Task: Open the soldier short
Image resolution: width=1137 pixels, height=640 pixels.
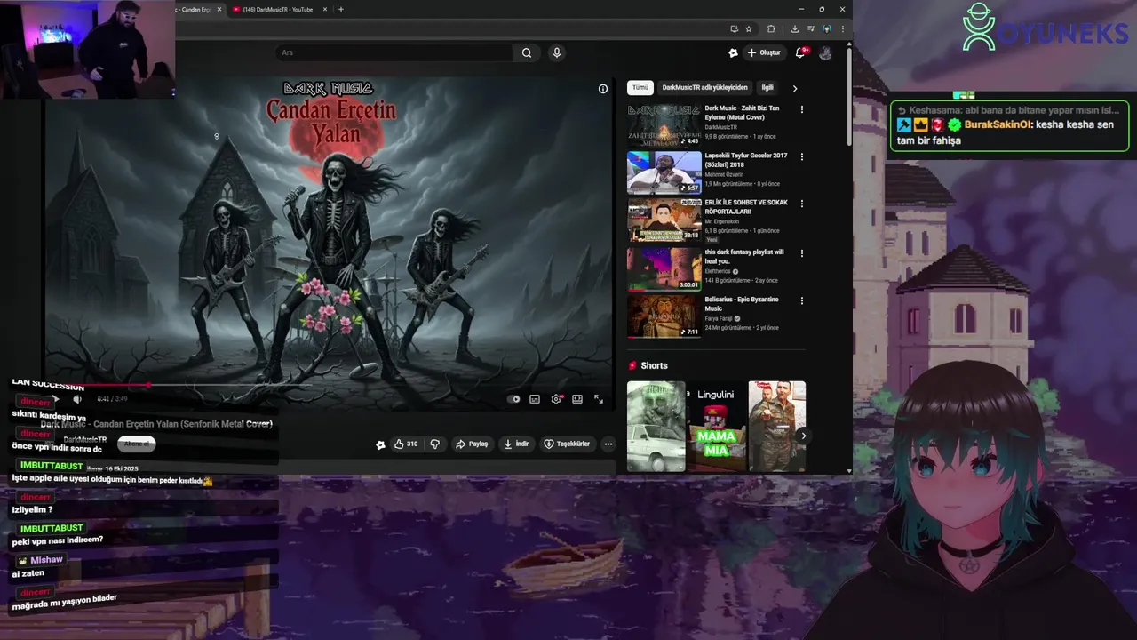Action: coord(777,427)
